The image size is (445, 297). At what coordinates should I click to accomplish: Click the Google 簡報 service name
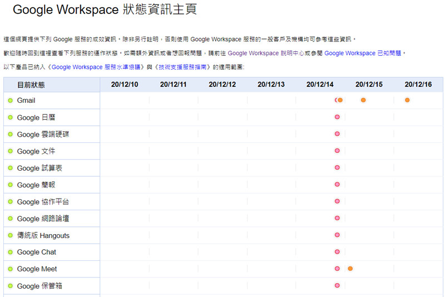[36, 185]
